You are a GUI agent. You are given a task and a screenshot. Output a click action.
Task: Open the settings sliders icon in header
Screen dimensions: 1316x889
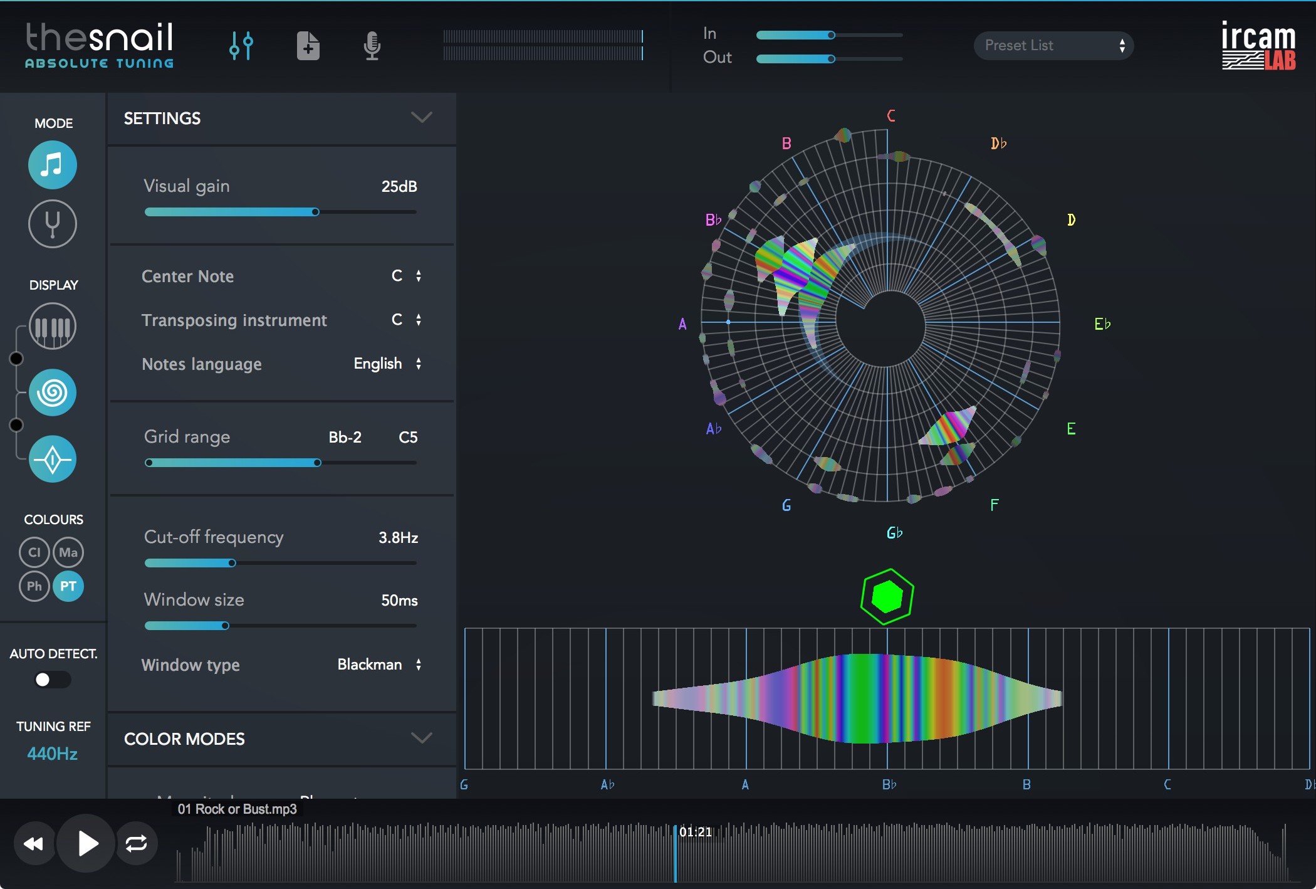[241, 45]
